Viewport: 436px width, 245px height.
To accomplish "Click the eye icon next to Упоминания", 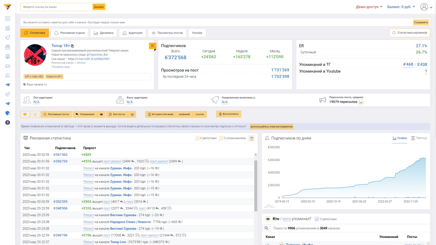I will coord(101,114).
